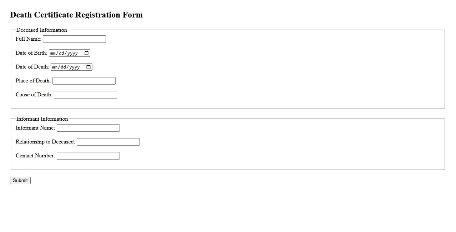Viewport: 456px width, 232px height.
Task: Click the "Cause of Death:" label text
Action: tap(34, 95)
